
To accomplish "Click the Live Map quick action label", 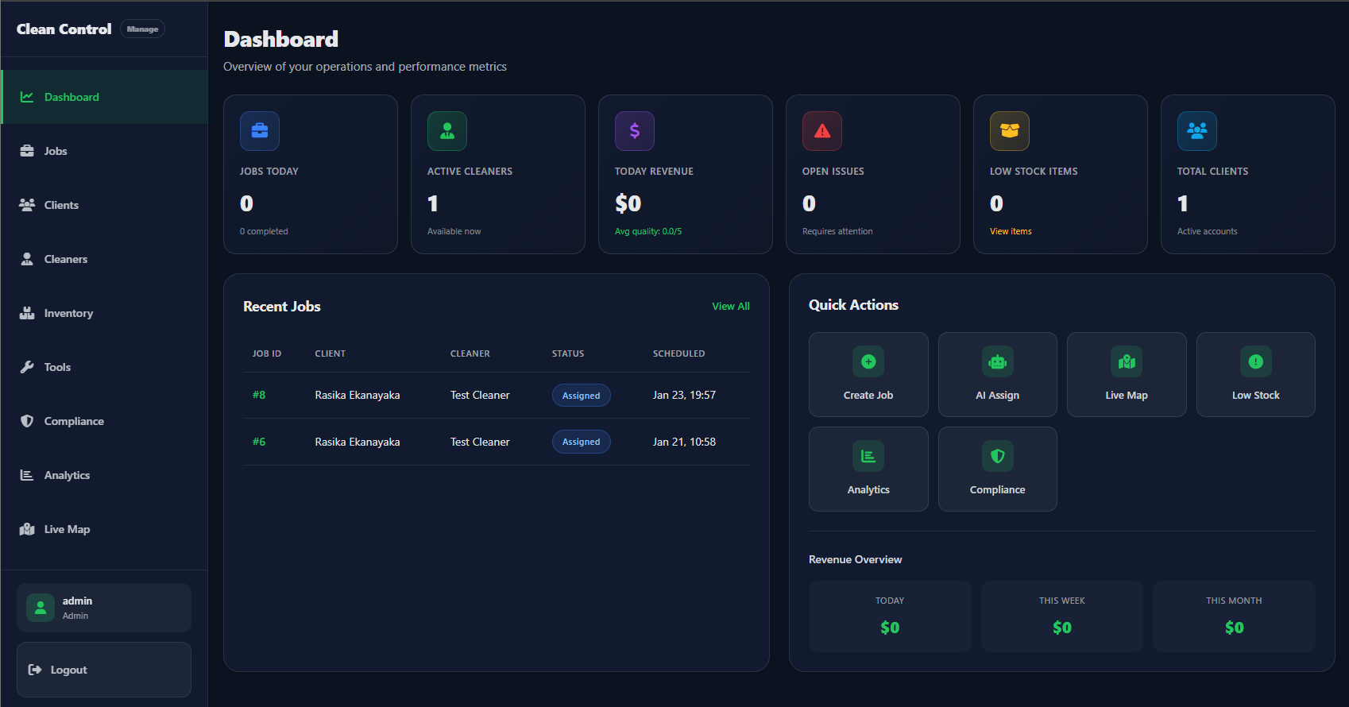I will coord(1127,395).
